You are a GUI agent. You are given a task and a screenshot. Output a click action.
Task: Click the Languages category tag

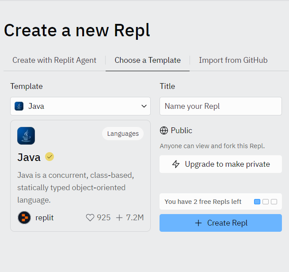click(123, 134)
